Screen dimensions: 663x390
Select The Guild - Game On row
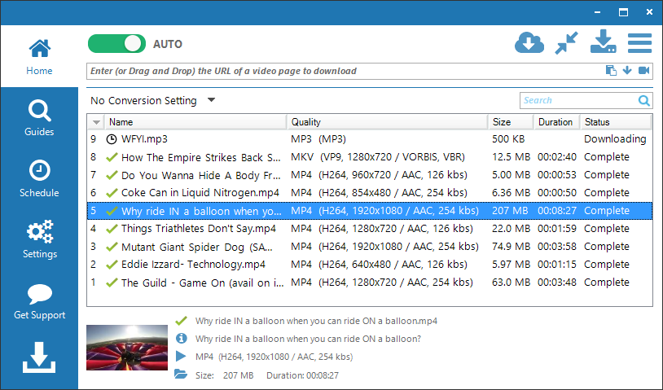(370, 283)
